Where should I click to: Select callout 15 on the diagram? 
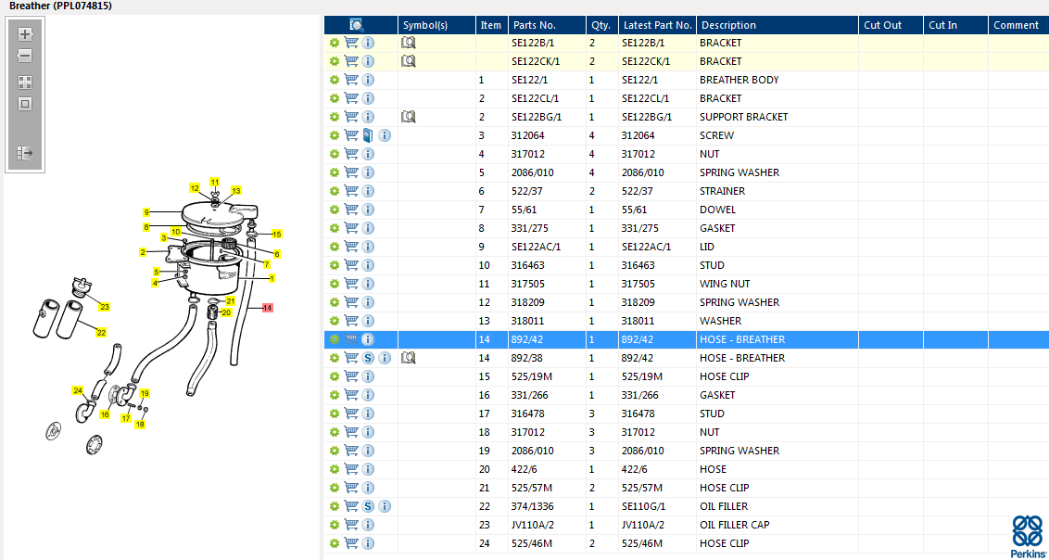(276, 235)
